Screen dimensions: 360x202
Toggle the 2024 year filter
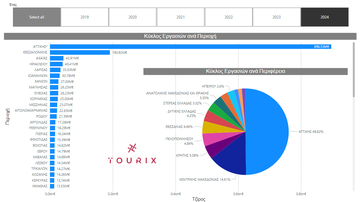[x=324, y=17]
